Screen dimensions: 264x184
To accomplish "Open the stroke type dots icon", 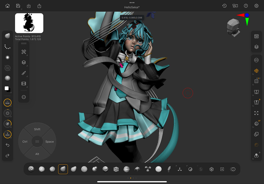I will point(7,47).
